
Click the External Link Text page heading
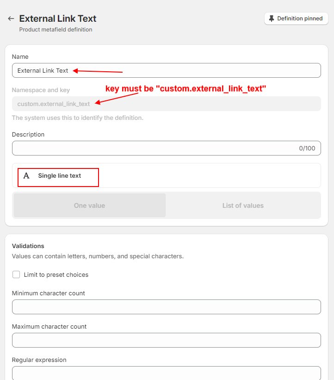[x=58, y=19]
